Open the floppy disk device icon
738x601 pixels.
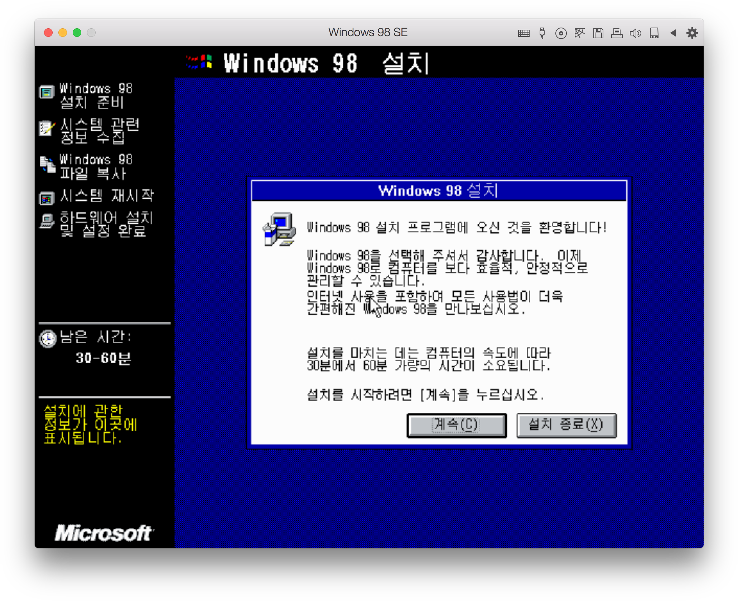[x=598, y=33]
